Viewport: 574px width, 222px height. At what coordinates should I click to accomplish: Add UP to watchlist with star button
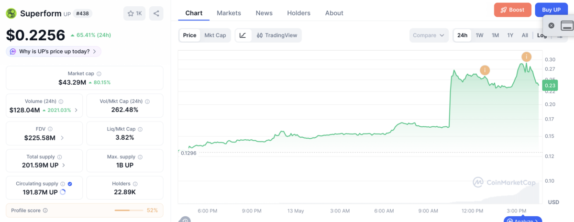[134, 13]
